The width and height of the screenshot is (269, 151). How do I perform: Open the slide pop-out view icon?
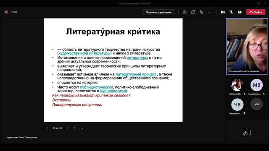coord(74,128)
